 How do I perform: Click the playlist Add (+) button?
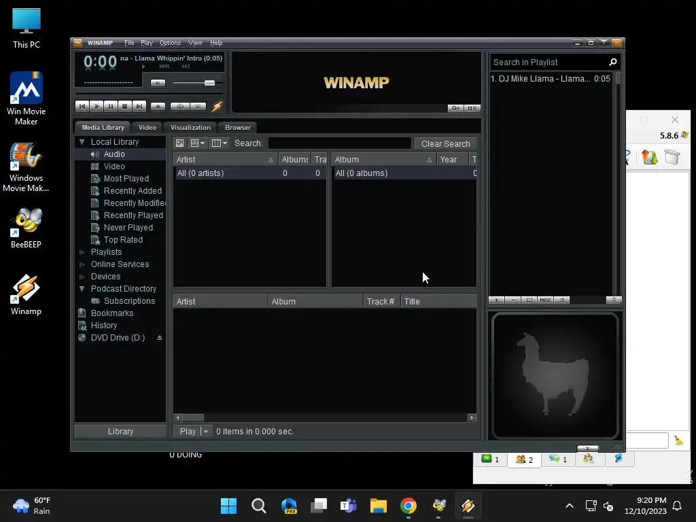pos(496,300)
